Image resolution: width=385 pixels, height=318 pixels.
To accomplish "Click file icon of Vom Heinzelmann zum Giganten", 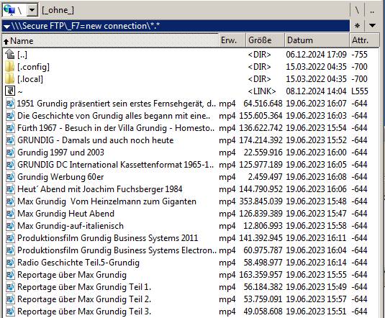I will 10,201.
